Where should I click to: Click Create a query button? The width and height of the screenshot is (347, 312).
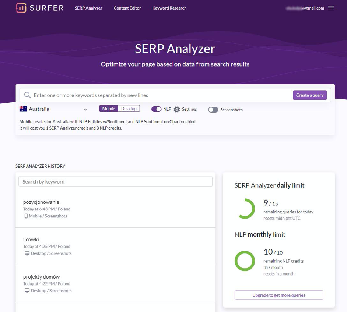[310, 95]
